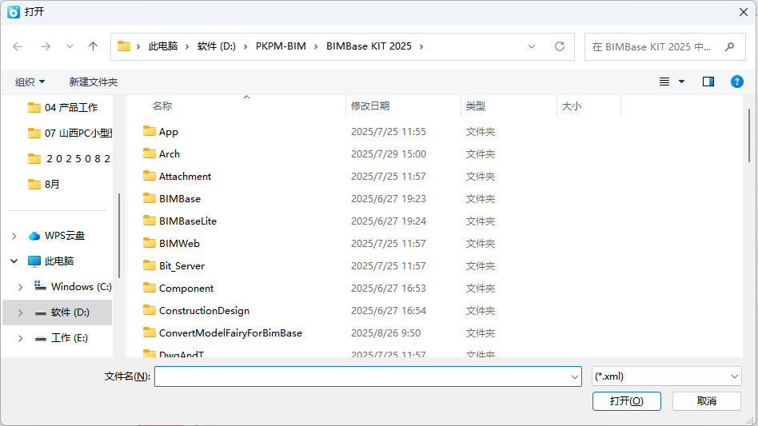758x426 pixels.
Task: Go forward in folder history
Action: point(46,46)
